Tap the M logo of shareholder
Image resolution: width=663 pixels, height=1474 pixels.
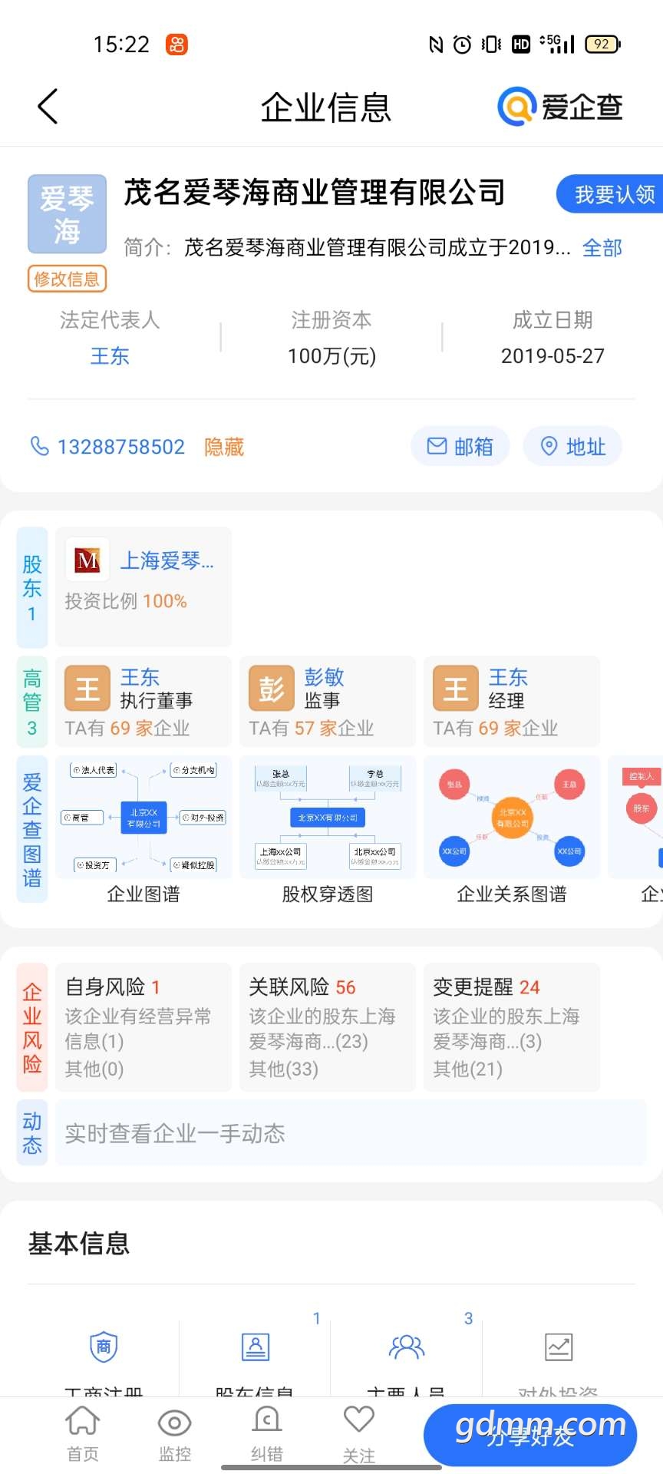point(87,560)
